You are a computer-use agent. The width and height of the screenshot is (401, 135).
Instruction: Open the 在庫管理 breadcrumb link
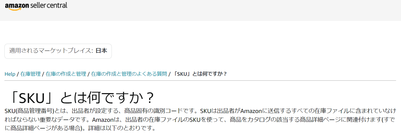pos(30,74)
